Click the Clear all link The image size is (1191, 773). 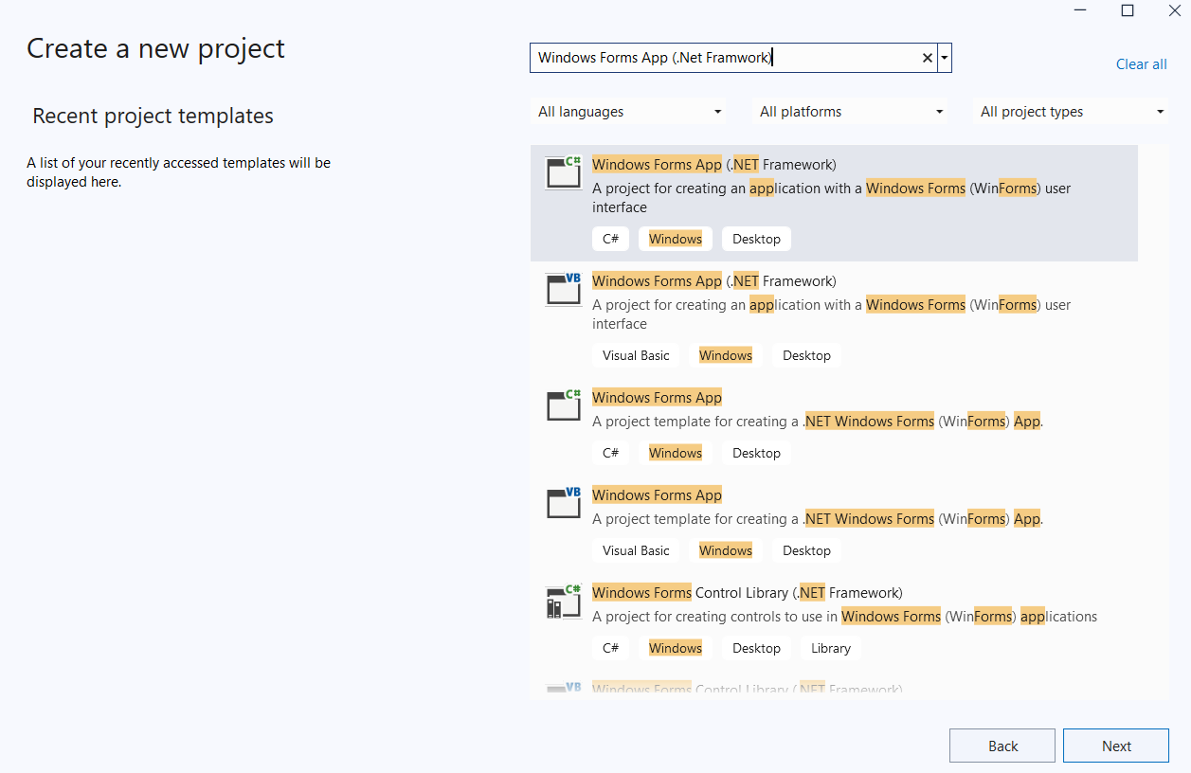1141,63
